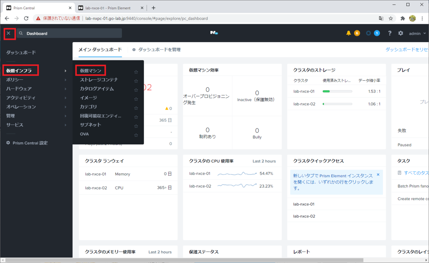The width and height of the screenshot is (429, 263).
Task: Select OVA in submenu
Action: [x=84, y=134]
